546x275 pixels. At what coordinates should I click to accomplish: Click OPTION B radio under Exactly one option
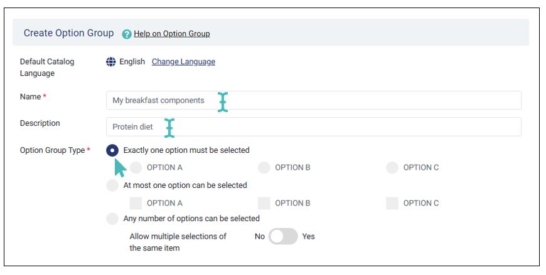(264, 168)
